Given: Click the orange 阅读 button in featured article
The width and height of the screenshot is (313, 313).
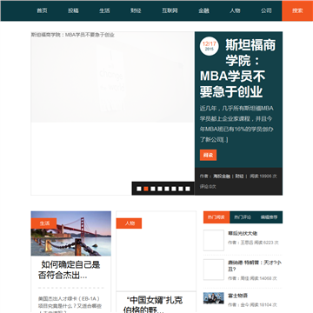Looking at the screenshot, I should [208, 155].
